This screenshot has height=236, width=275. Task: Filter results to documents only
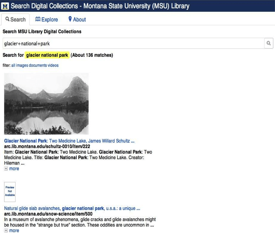point(38,65)
